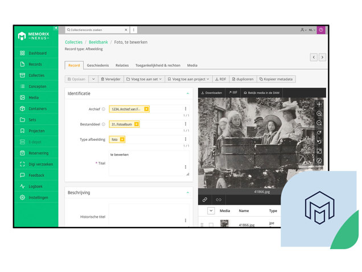Image resolution: width=362 pixels, height=272 pixels.
Task: Switch to the Geschiedenis tab
Action: [97, 66]
